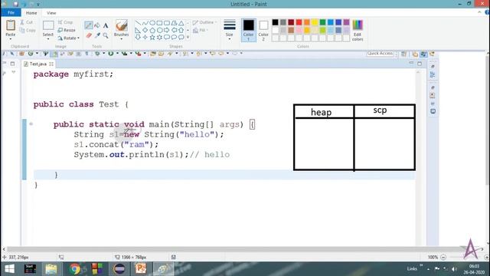
Task: Click the zoom out minus button
Action: [443, 257]
